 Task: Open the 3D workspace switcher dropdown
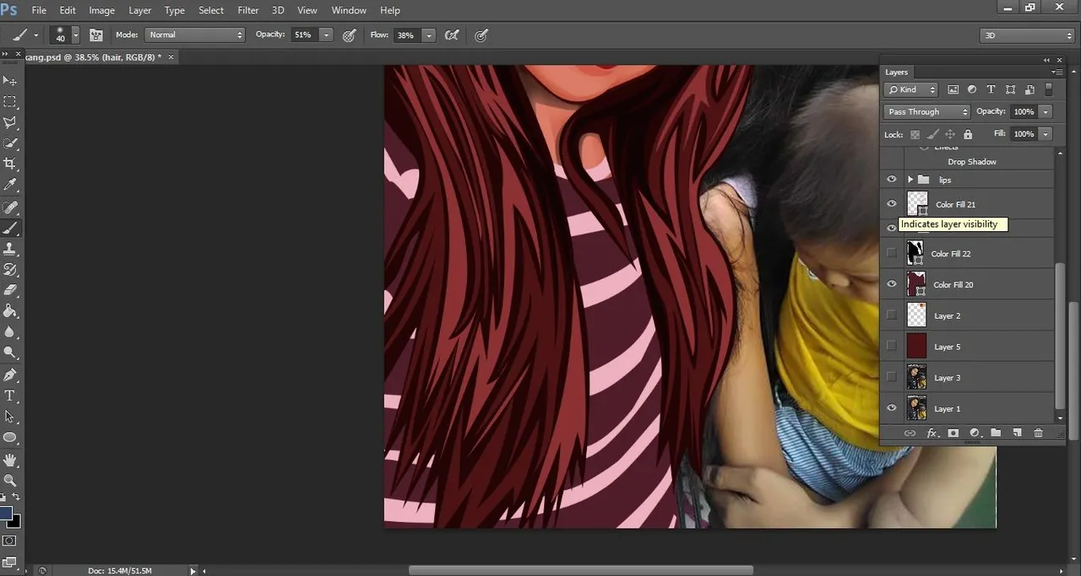click(x=1027, y=35)
